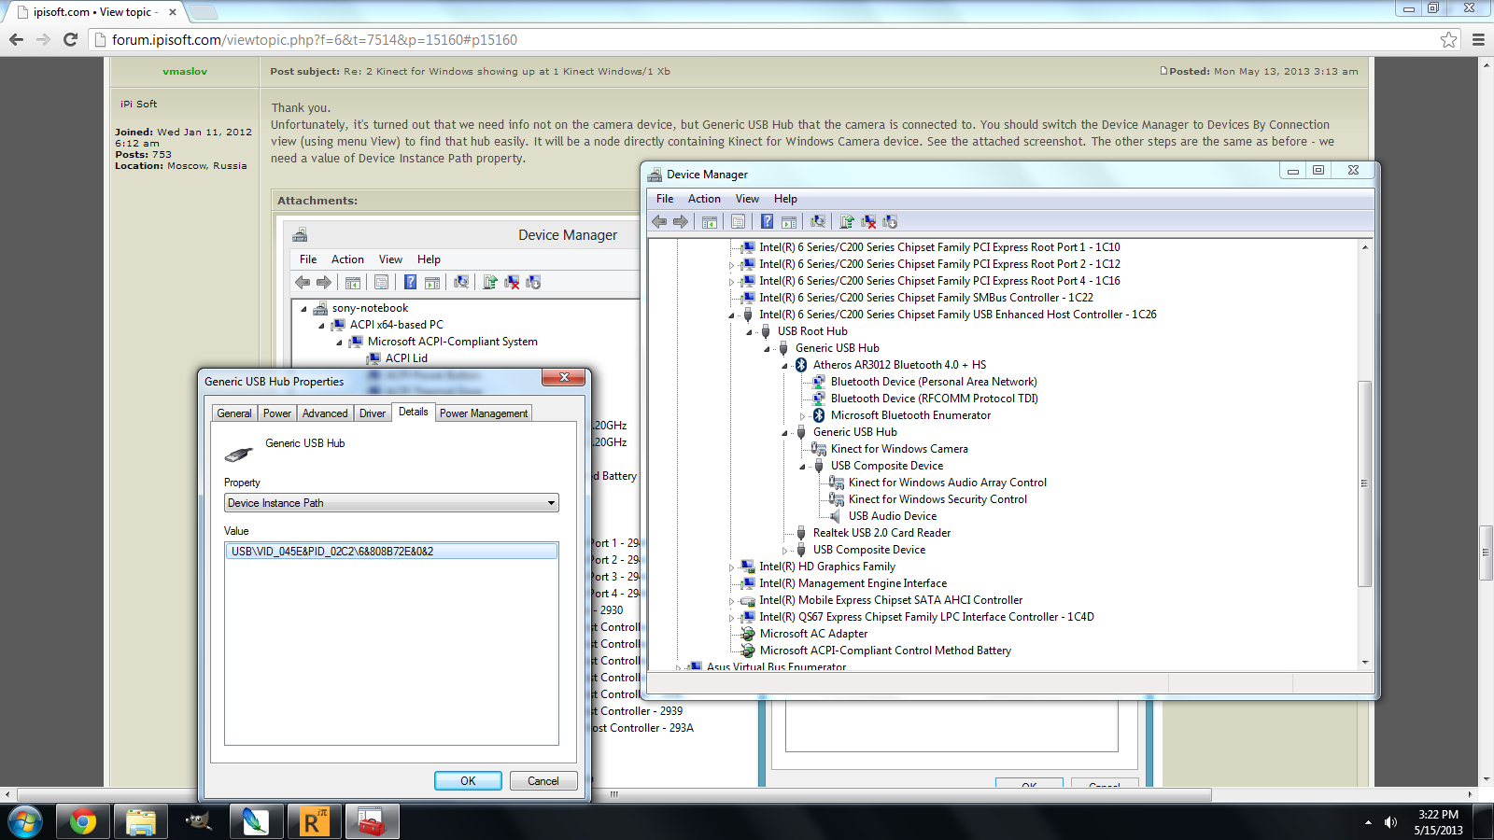
Task: Select SMBus Controller - 1C22 entry
Action: click(x=926, y=298)
